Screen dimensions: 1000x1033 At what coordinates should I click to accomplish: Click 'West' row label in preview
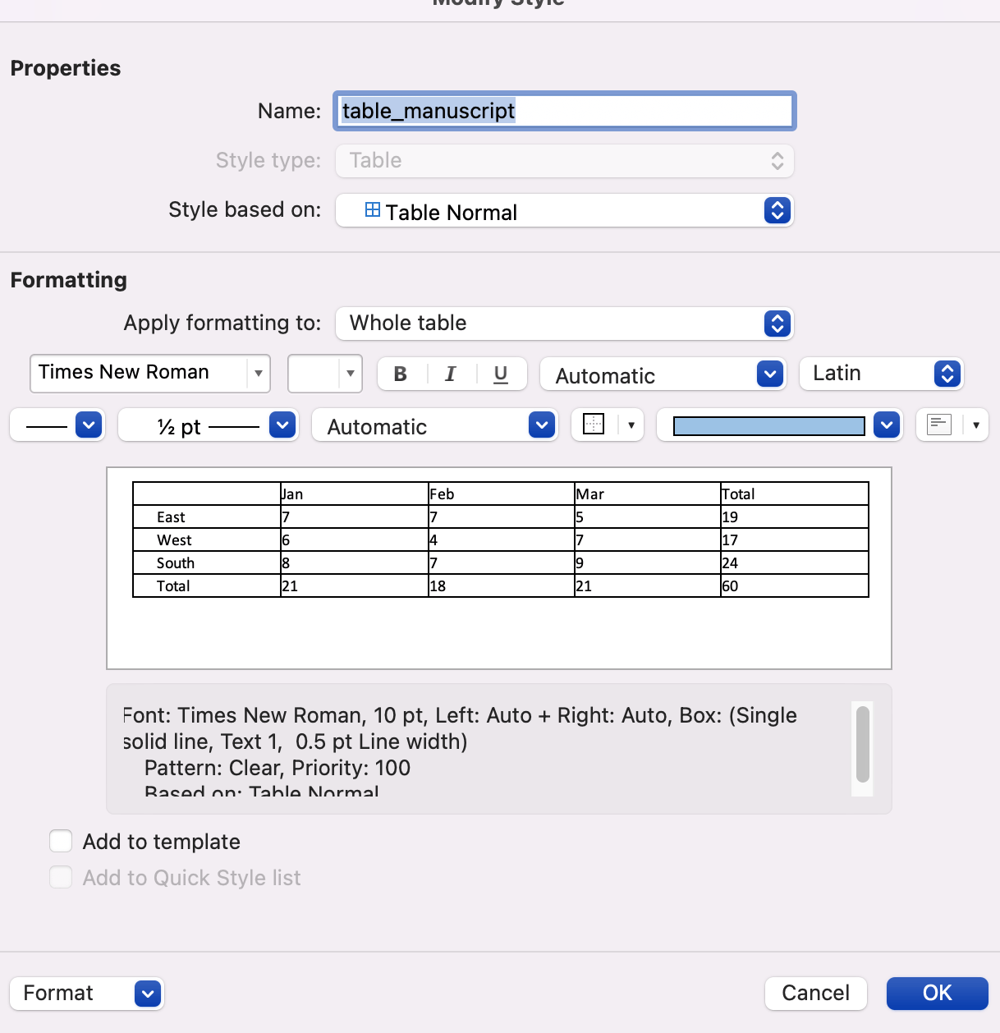[174, 540]
